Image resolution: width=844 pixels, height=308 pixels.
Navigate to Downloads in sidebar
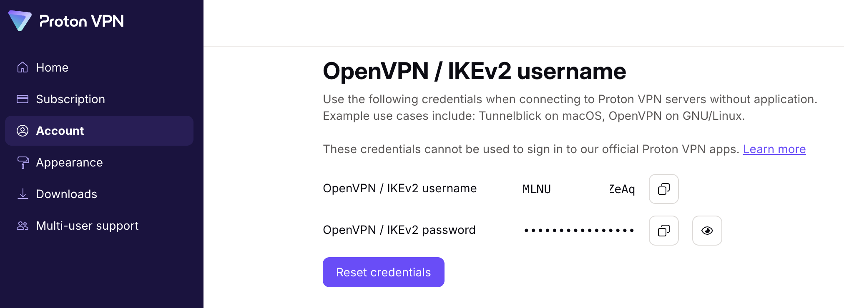click(66, 194)
